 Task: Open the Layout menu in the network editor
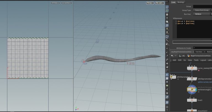203,60
